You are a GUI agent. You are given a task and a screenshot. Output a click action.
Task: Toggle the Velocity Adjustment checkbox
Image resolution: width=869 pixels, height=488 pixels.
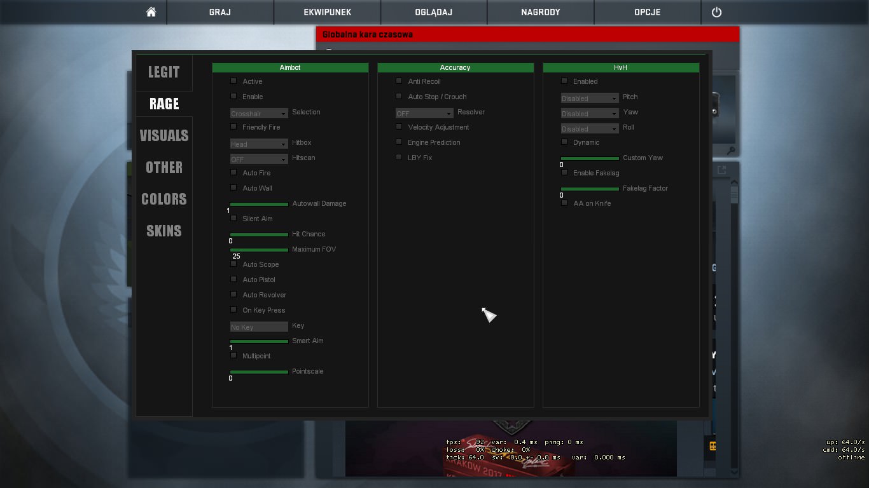(399, 126)
